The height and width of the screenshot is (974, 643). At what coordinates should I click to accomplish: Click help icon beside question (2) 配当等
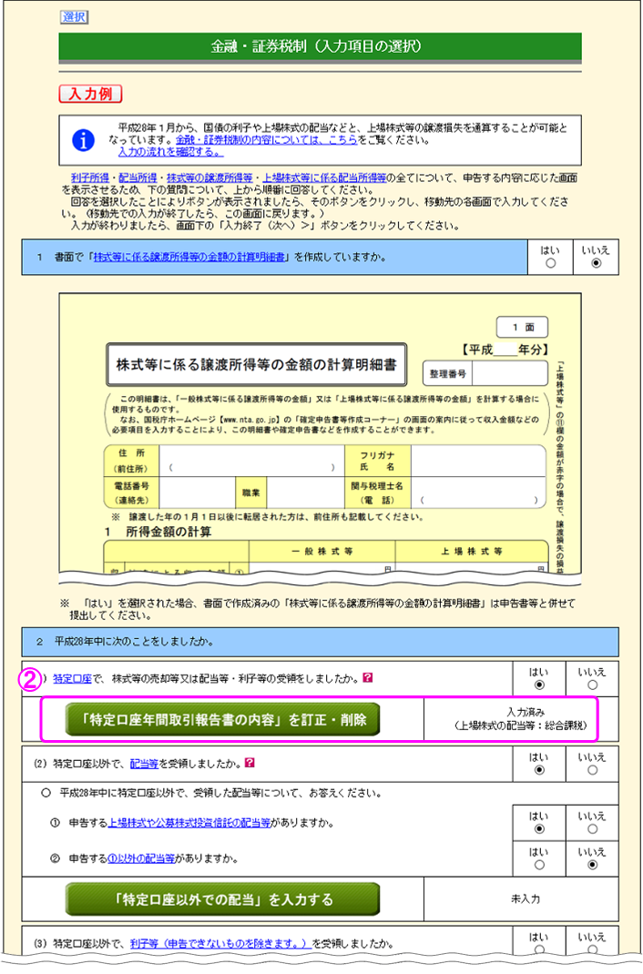[250, 762]
